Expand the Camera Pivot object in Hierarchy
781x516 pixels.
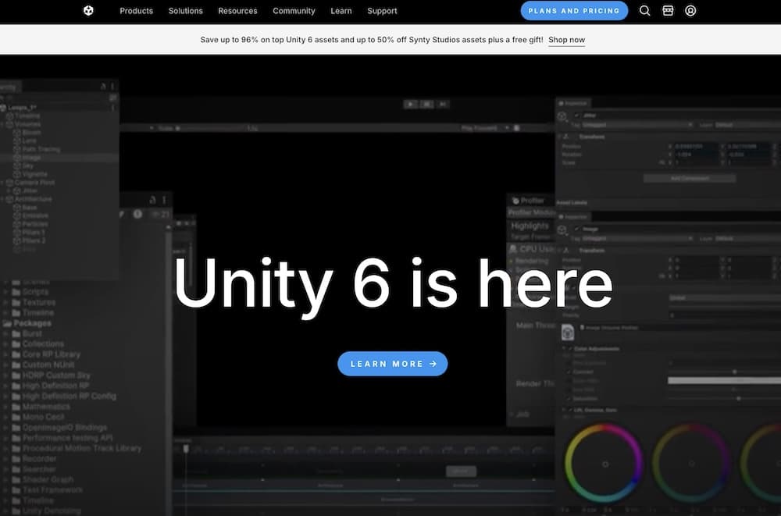coord(3,182)
